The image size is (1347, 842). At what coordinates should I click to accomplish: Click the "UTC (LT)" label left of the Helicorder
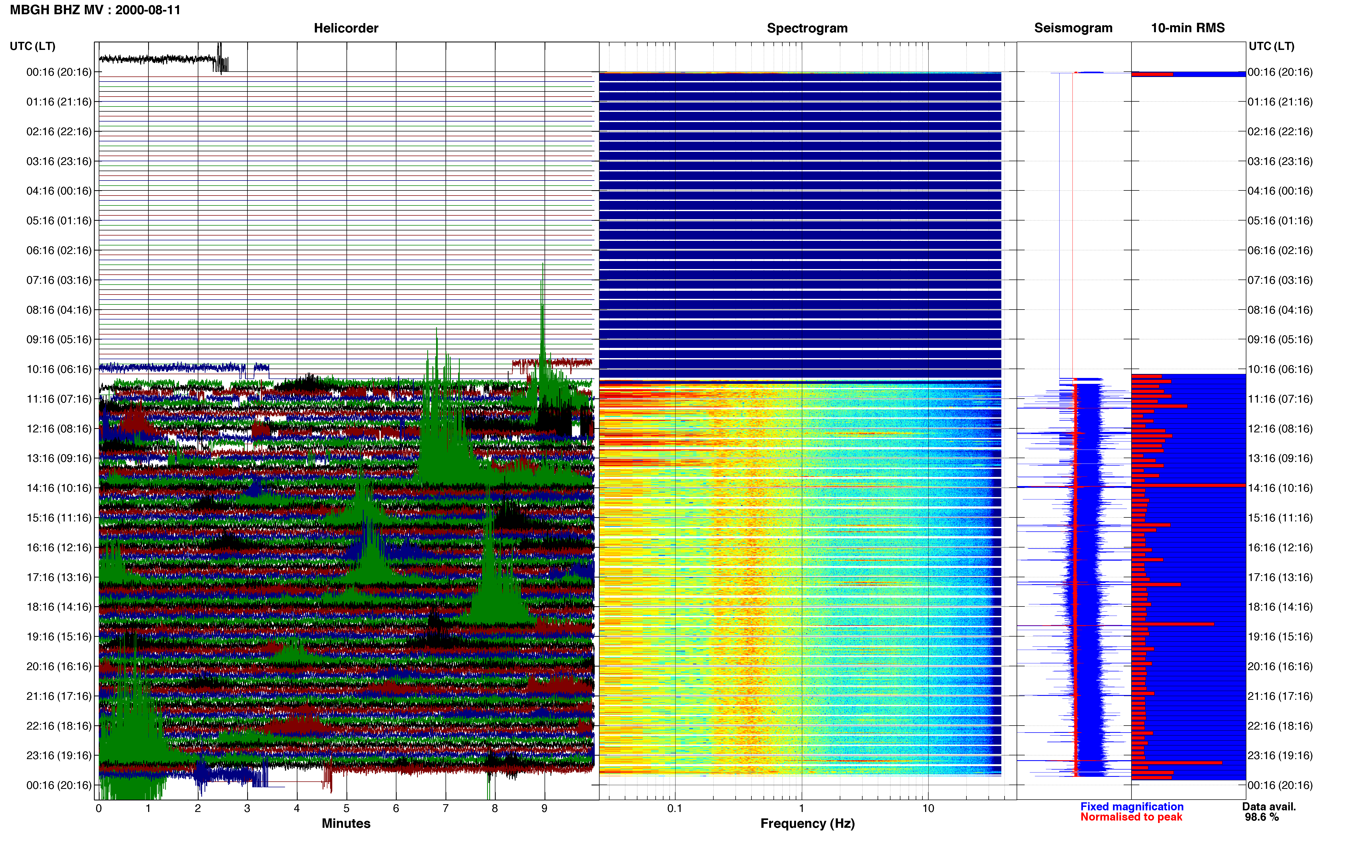pos(32,46)
